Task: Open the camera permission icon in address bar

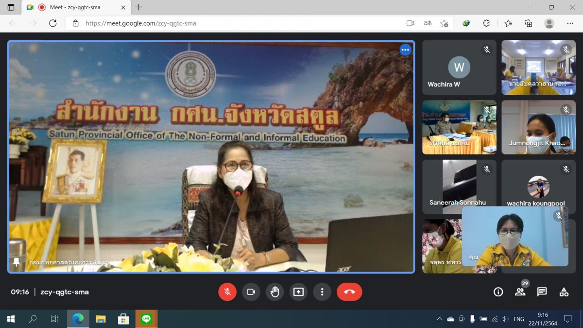Action: [410, 23]
